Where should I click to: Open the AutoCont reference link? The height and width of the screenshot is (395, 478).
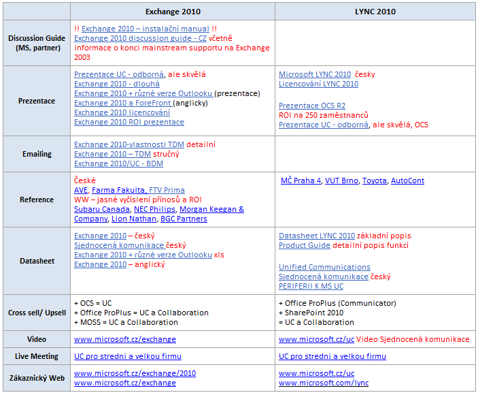pyautogui.click(x=407, y=180)
